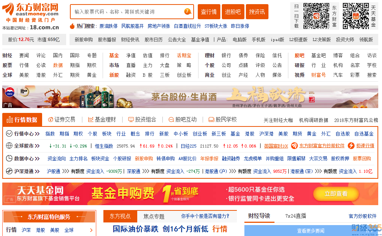
Task: Open the 股市播报 link
Action: pyautogui.click(x=107, y=40)
